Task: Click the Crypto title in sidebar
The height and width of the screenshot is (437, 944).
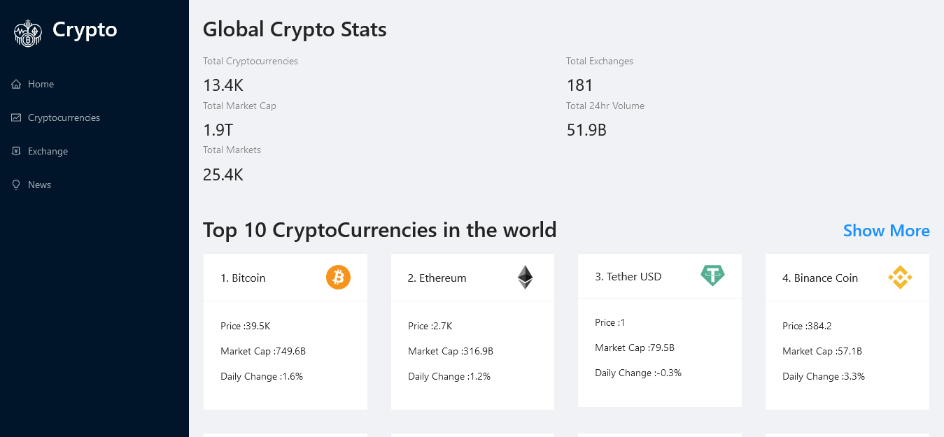Action: pos(85,30)
